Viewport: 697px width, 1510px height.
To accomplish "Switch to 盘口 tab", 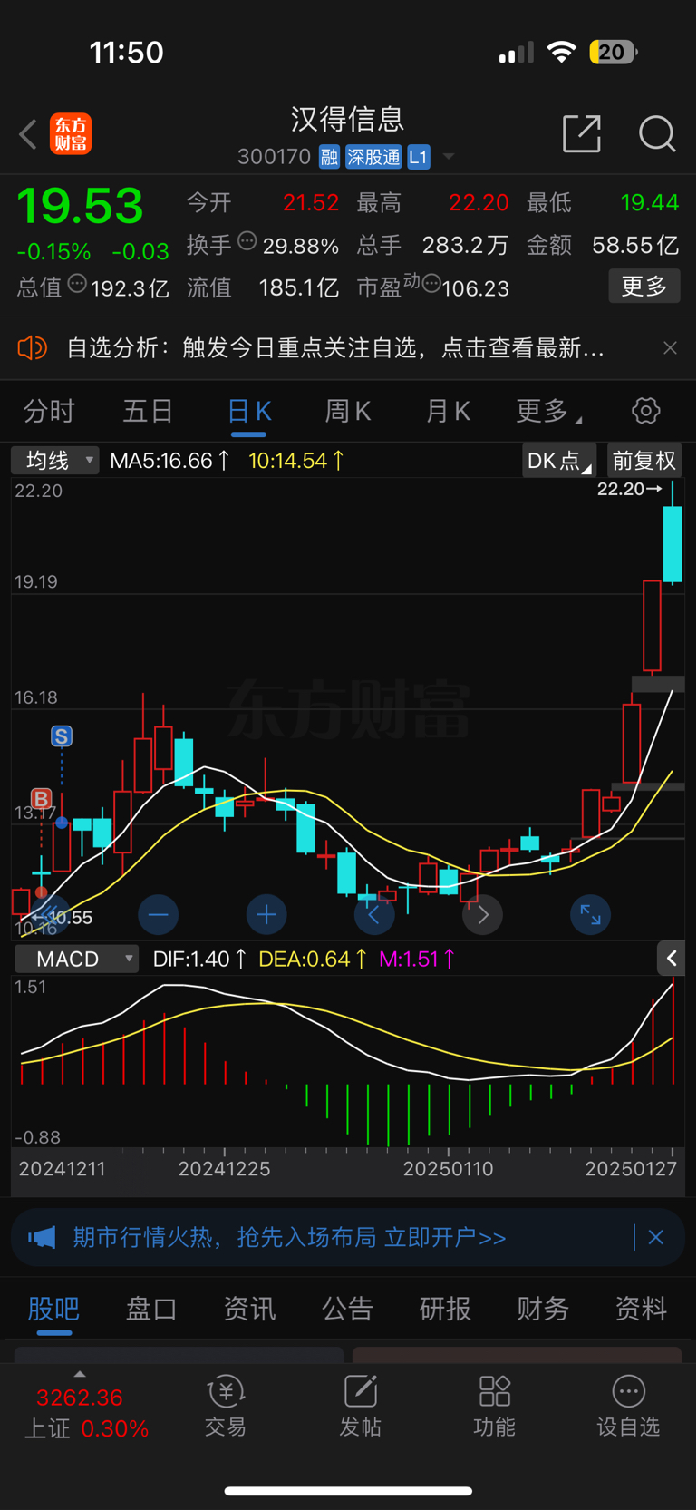I will tap(151, 1308).
